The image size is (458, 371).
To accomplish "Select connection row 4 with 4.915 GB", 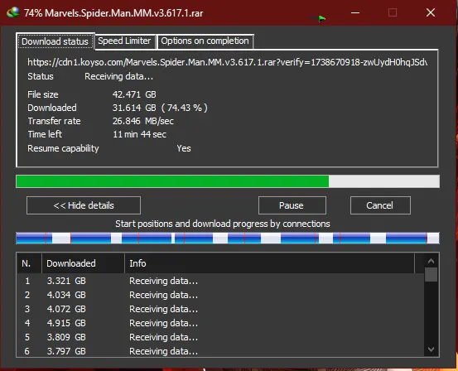I will 220,323.
